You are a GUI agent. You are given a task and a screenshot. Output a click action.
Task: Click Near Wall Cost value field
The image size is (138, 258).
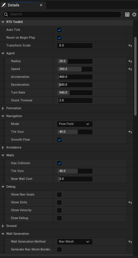tap(75, 179)
